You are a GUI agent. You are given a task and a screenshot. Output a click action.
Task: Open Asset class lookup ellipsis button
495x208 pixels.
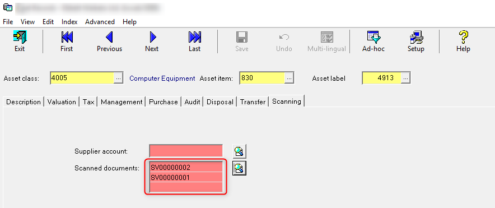[x=118, y=78]
